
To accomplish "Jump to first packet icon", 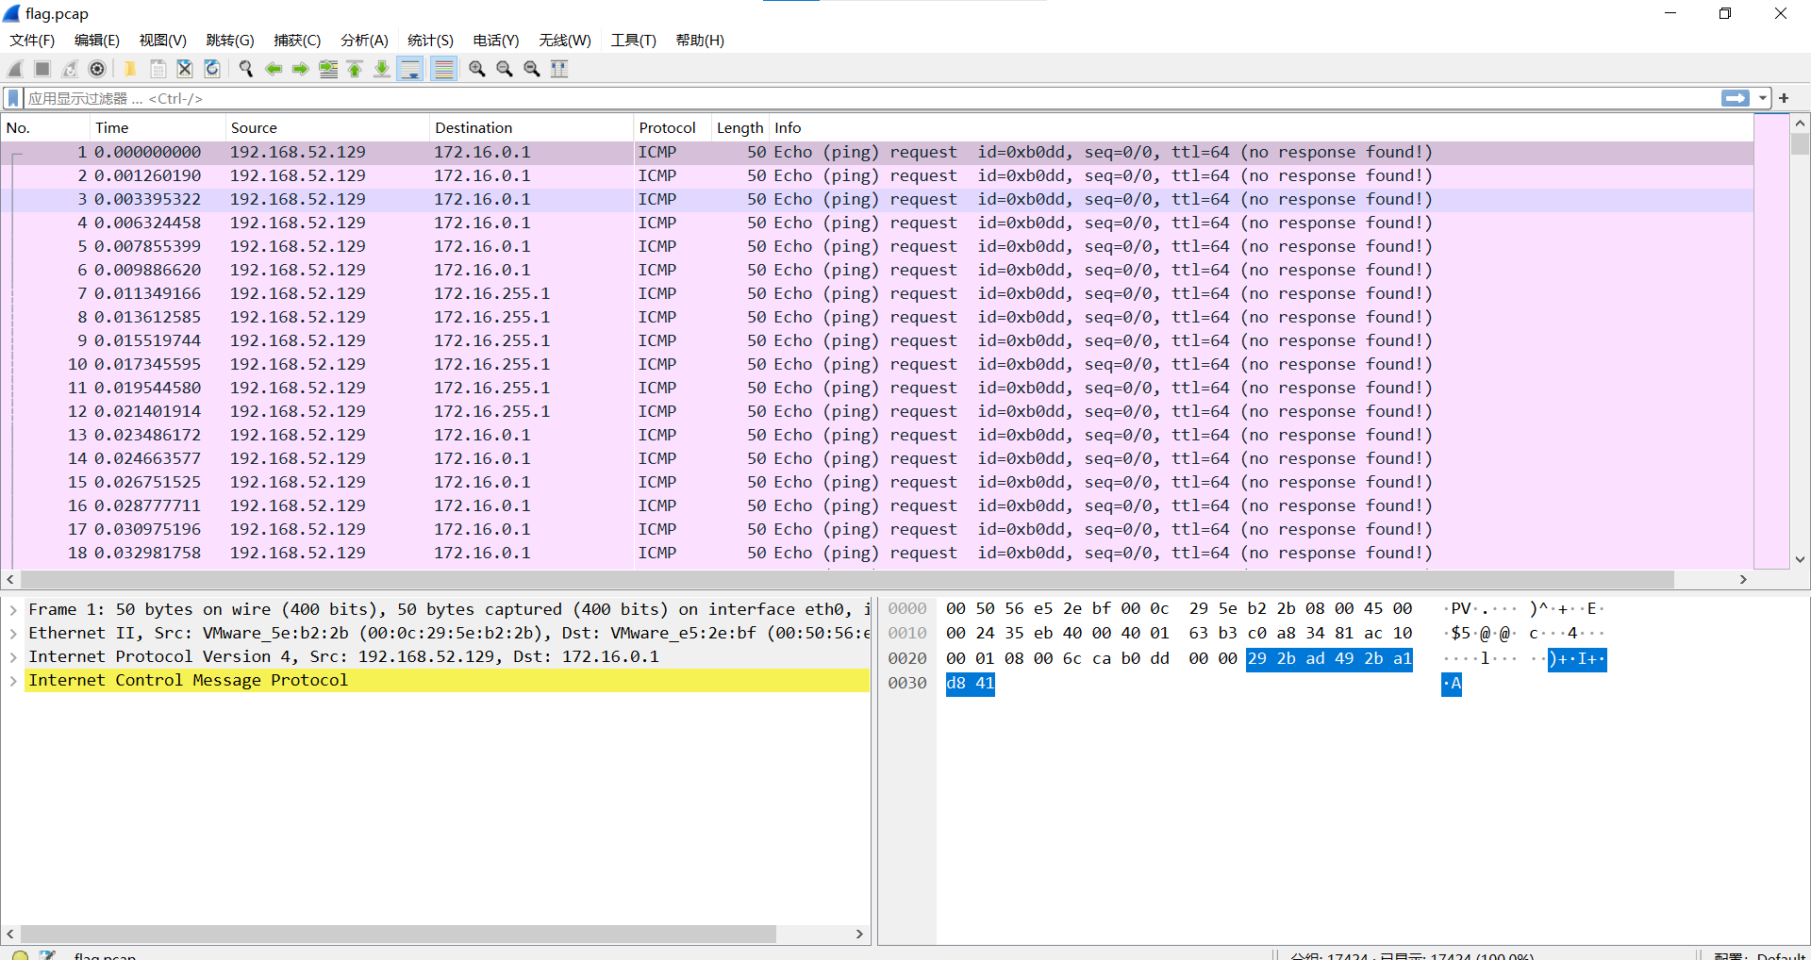I will click(x=355, y=69).
